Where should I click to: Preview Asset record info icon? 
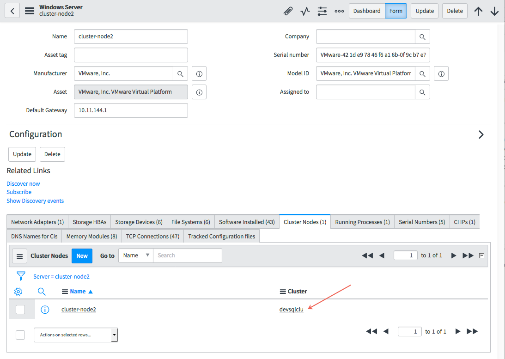coord(199,92)
